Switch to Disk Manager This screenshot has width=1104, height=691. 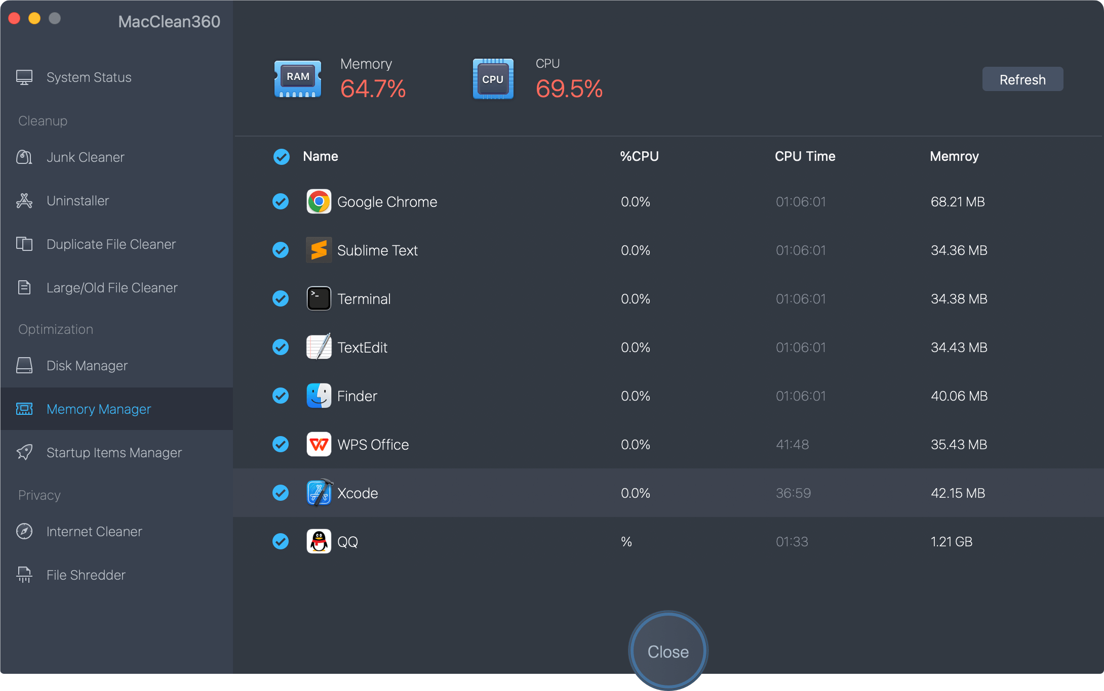click(x=87, y=365)
